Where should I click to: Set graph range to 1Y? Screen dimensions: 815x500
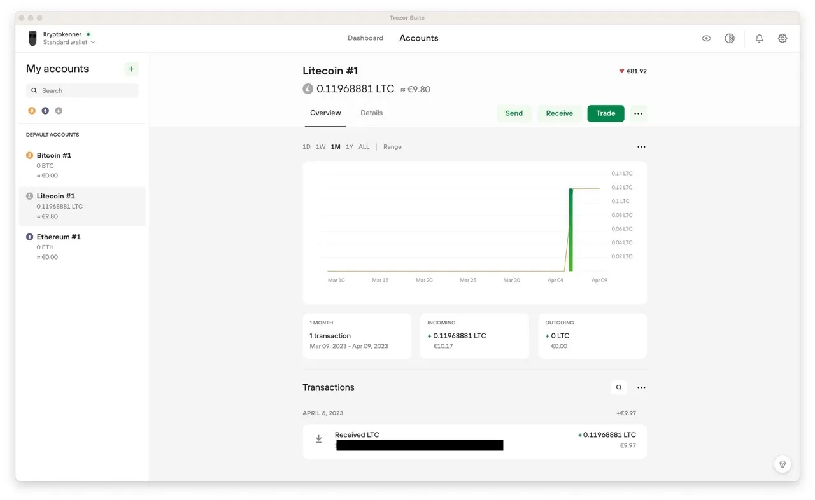pyautogui.click(x=350, y=147)
